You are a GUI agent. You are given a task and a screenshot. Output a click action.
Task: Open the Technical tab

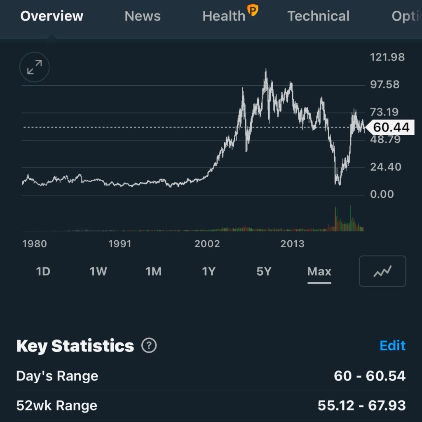pos(318,16)
